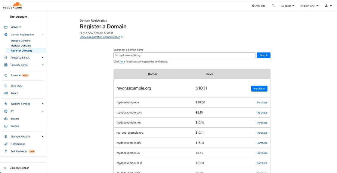Image resolution: width=337 pixels, height=173 pixels.
Task: Click the external-link icon beside documentation link
Action: 122,37
